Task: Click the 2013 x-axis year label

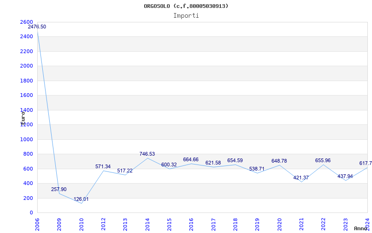Action: click(125, 225)
